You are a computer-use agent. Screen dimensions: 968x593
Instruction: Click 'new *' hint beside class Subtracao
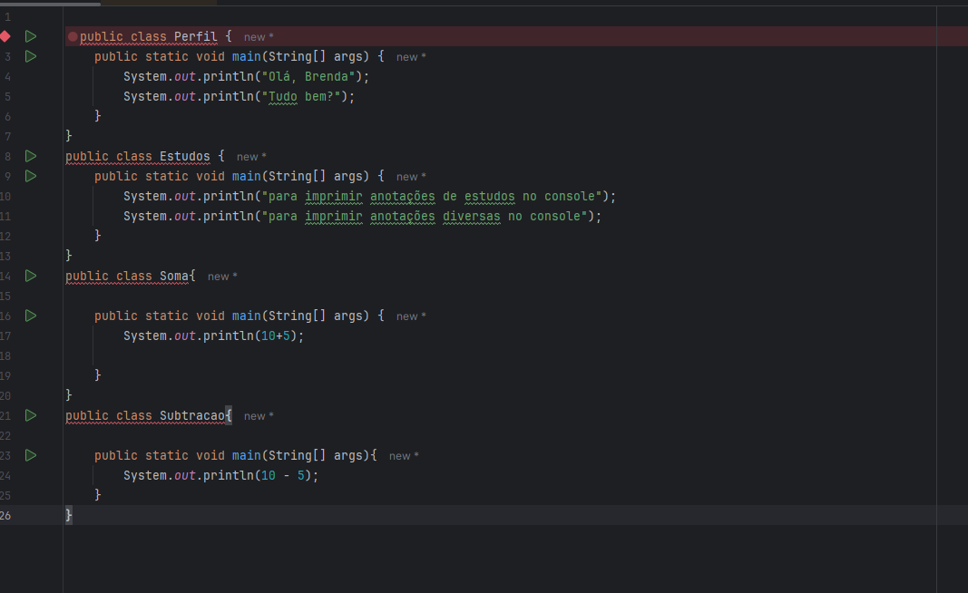259,416
